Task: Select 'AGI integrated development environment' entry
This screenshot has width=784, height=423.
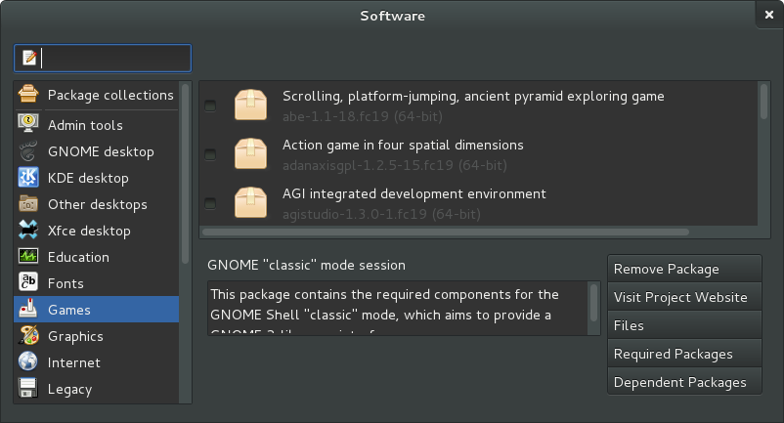Action: click(414, 193)
